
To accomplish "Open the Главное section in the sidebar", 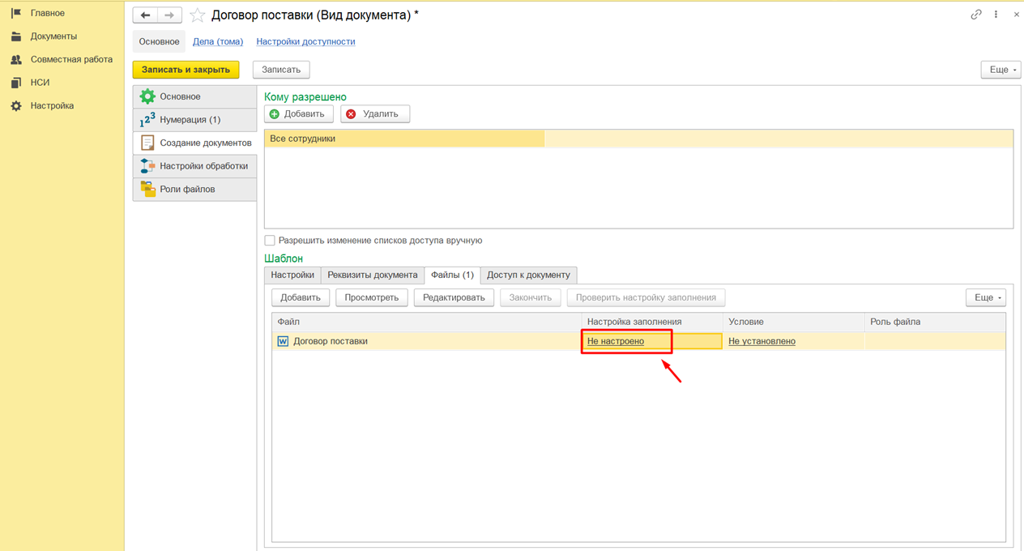I will coord(47,13).
